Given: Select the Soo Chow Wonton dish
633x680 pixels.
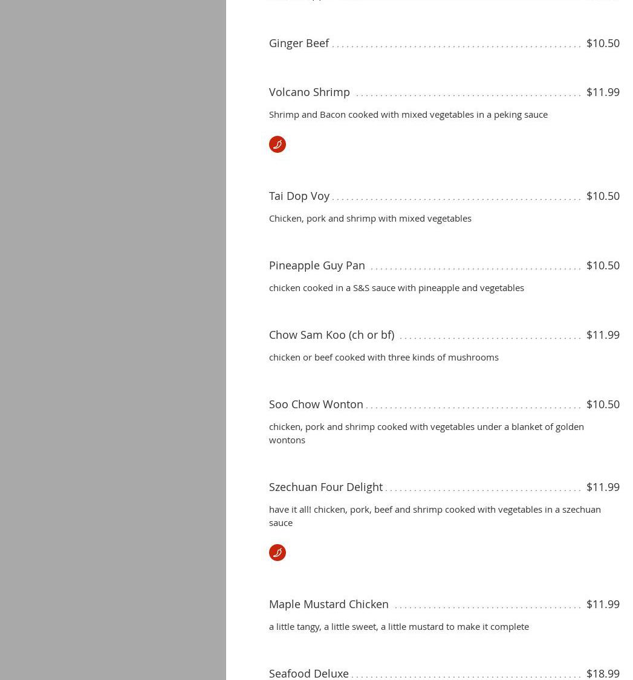Looking at the screenshot, I should tap(316, 404).
